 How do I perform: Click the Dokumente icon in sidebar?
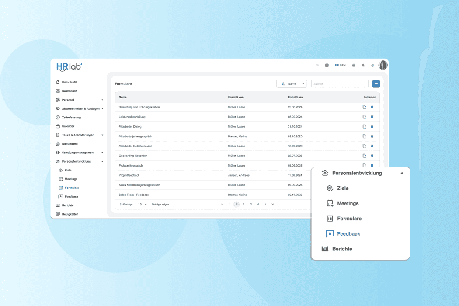58,144
